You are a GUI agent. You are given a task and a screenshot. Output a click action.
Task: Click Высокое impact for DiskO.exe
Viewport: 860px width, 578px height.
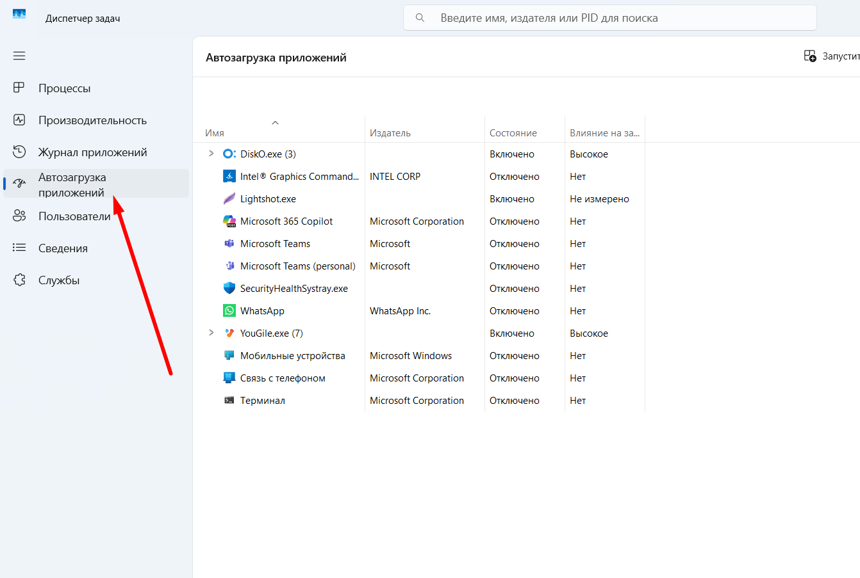point(589,154)
